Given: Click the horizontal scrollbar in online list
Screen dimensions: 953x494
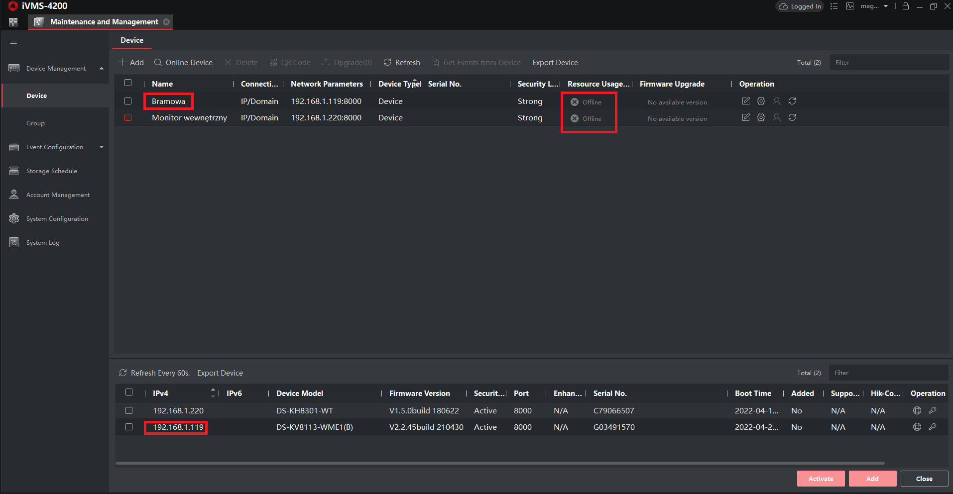Looking at the screenshot, I should (x=500, y=463).
